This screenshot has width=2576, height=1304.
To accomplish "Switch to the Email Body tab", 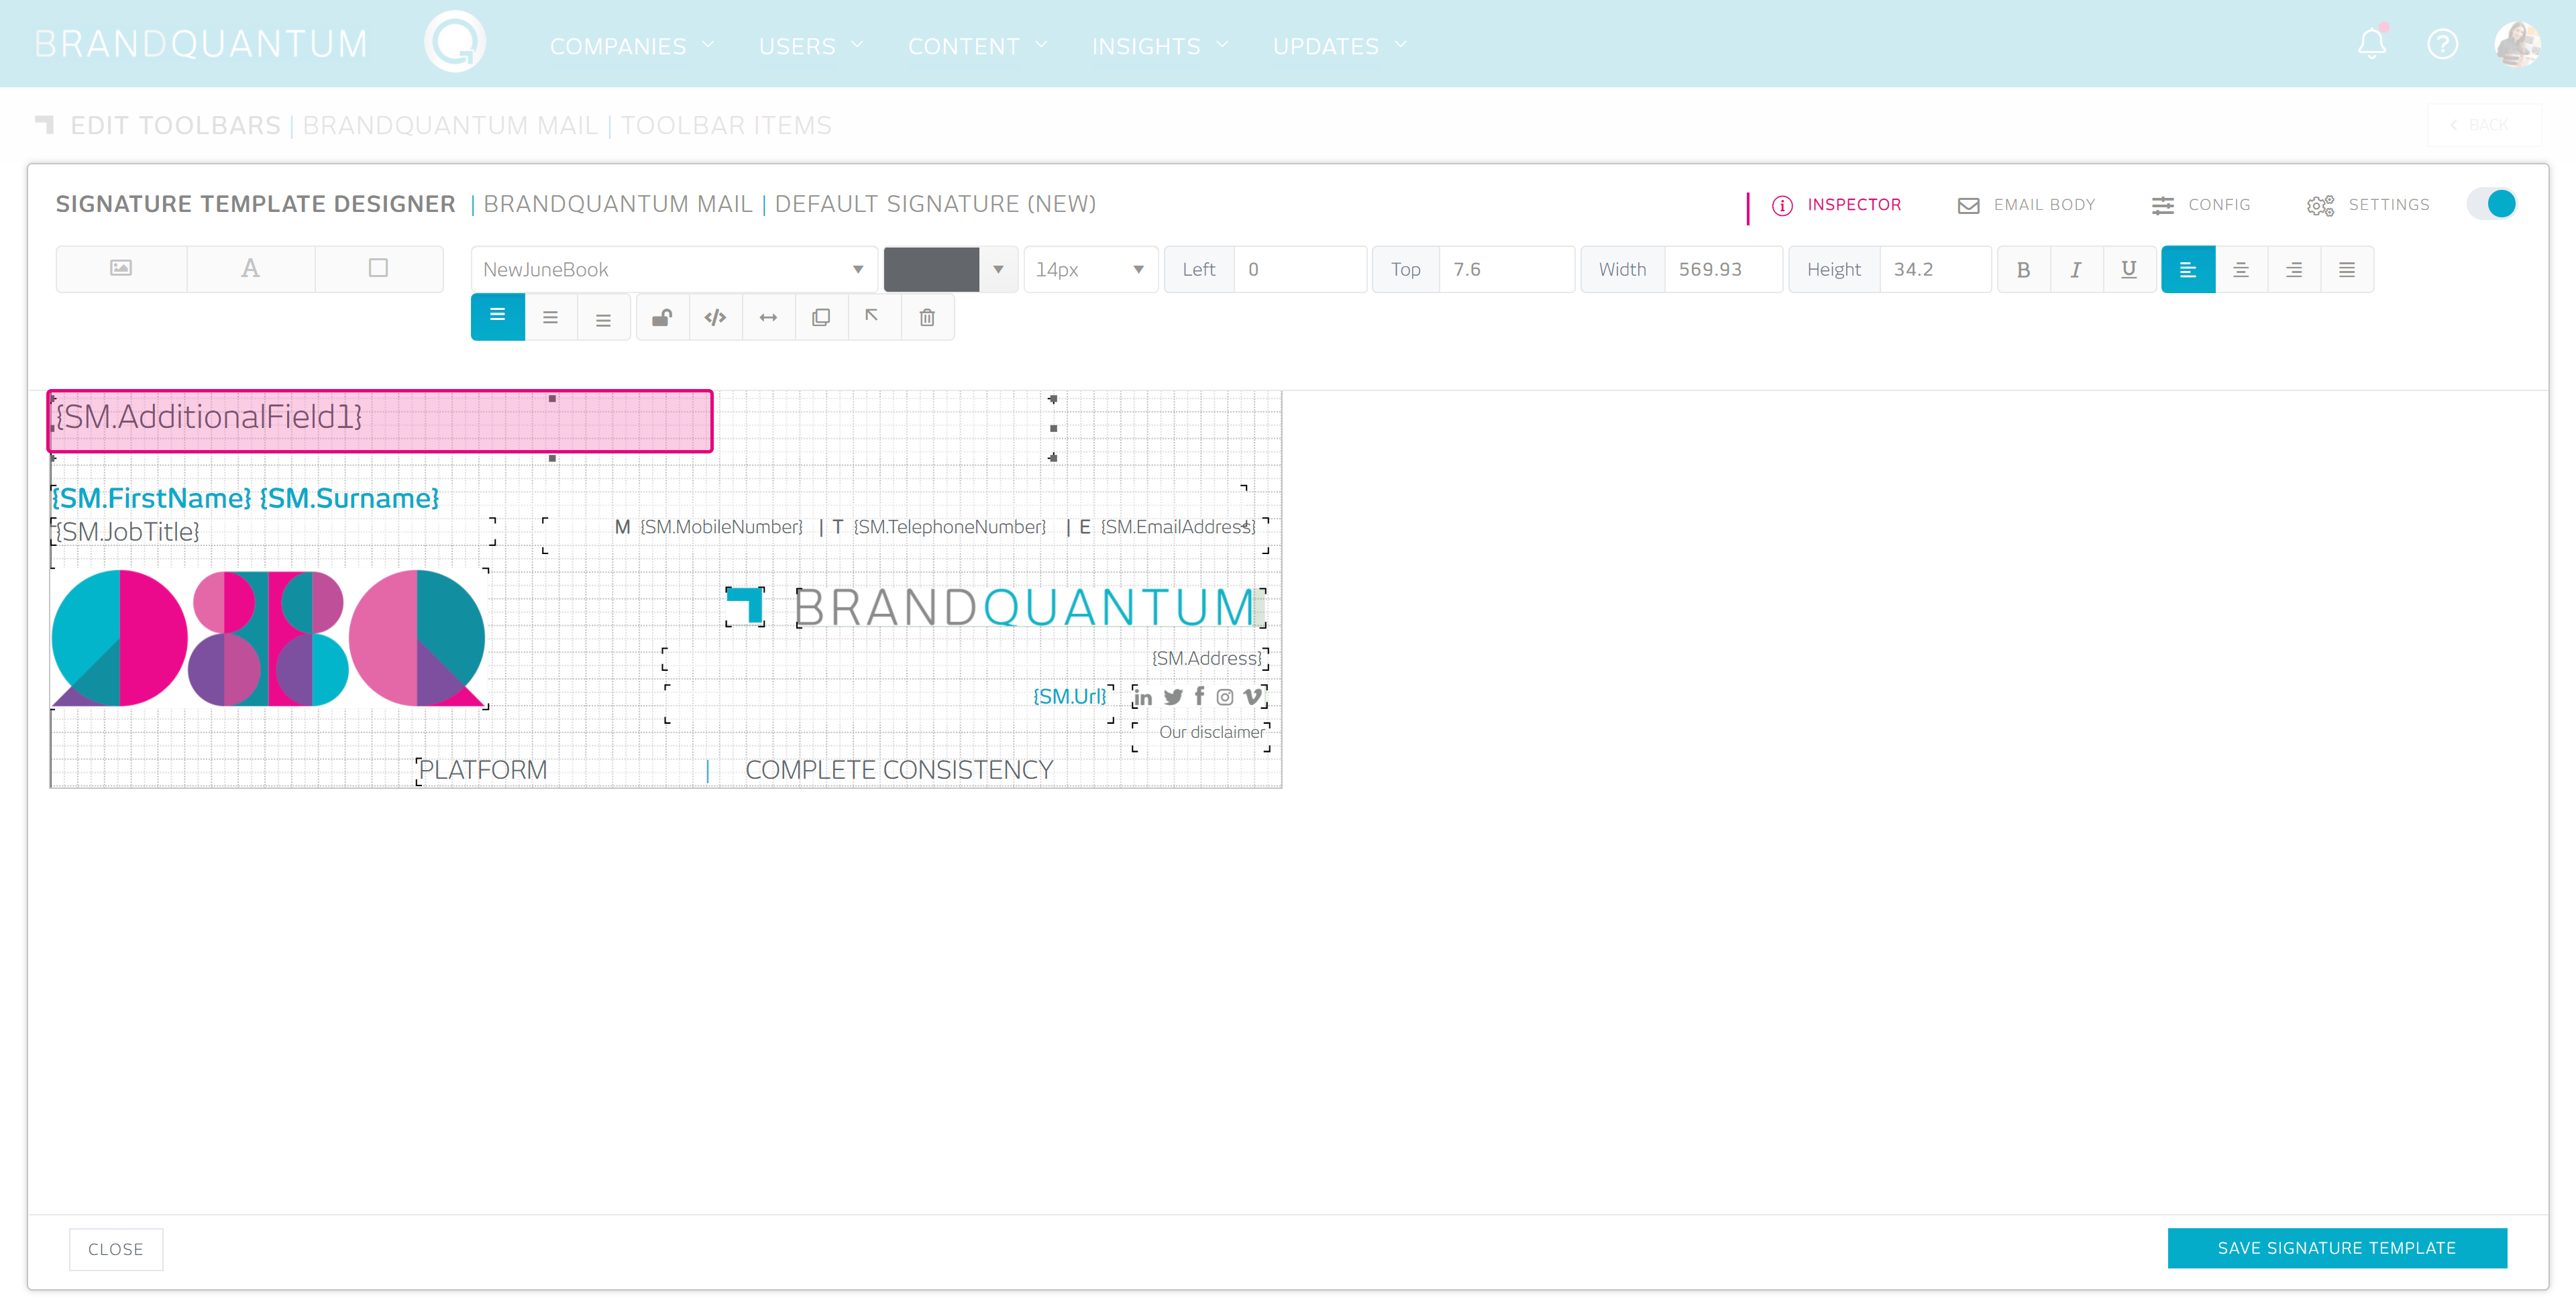I will click(2026, 205).
